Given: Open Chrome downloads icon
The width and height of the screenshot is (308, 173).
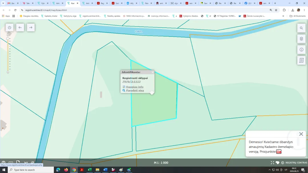Looking at the screenshot, I should point(293,10).
